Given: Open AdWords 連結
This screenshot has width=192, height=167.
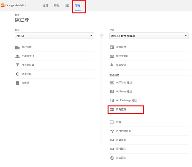Looking at the screenshot, I should pyautogui.click(x=124, y=83).
